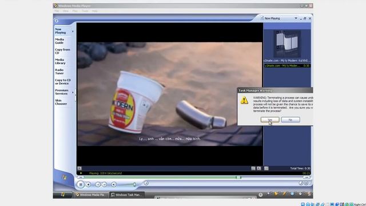
Task: Click the blue globe tray icon
Action: 292,194
